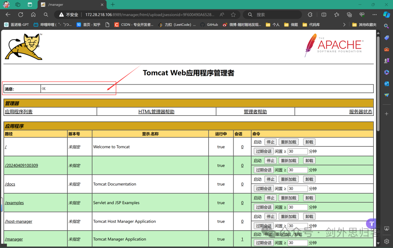
Task: Open 应用程序列表 link
Action: 19,112
